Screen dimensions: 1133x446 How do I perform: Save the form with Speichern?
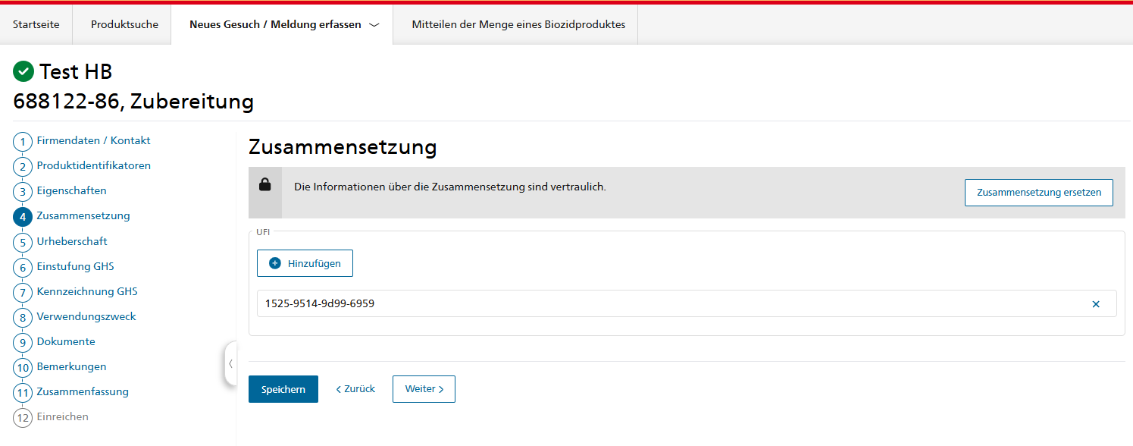pos(283,389)
